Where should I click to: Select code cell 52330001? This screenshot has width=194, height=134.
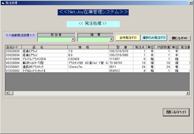pyautogui.click(x=14, y=67)
